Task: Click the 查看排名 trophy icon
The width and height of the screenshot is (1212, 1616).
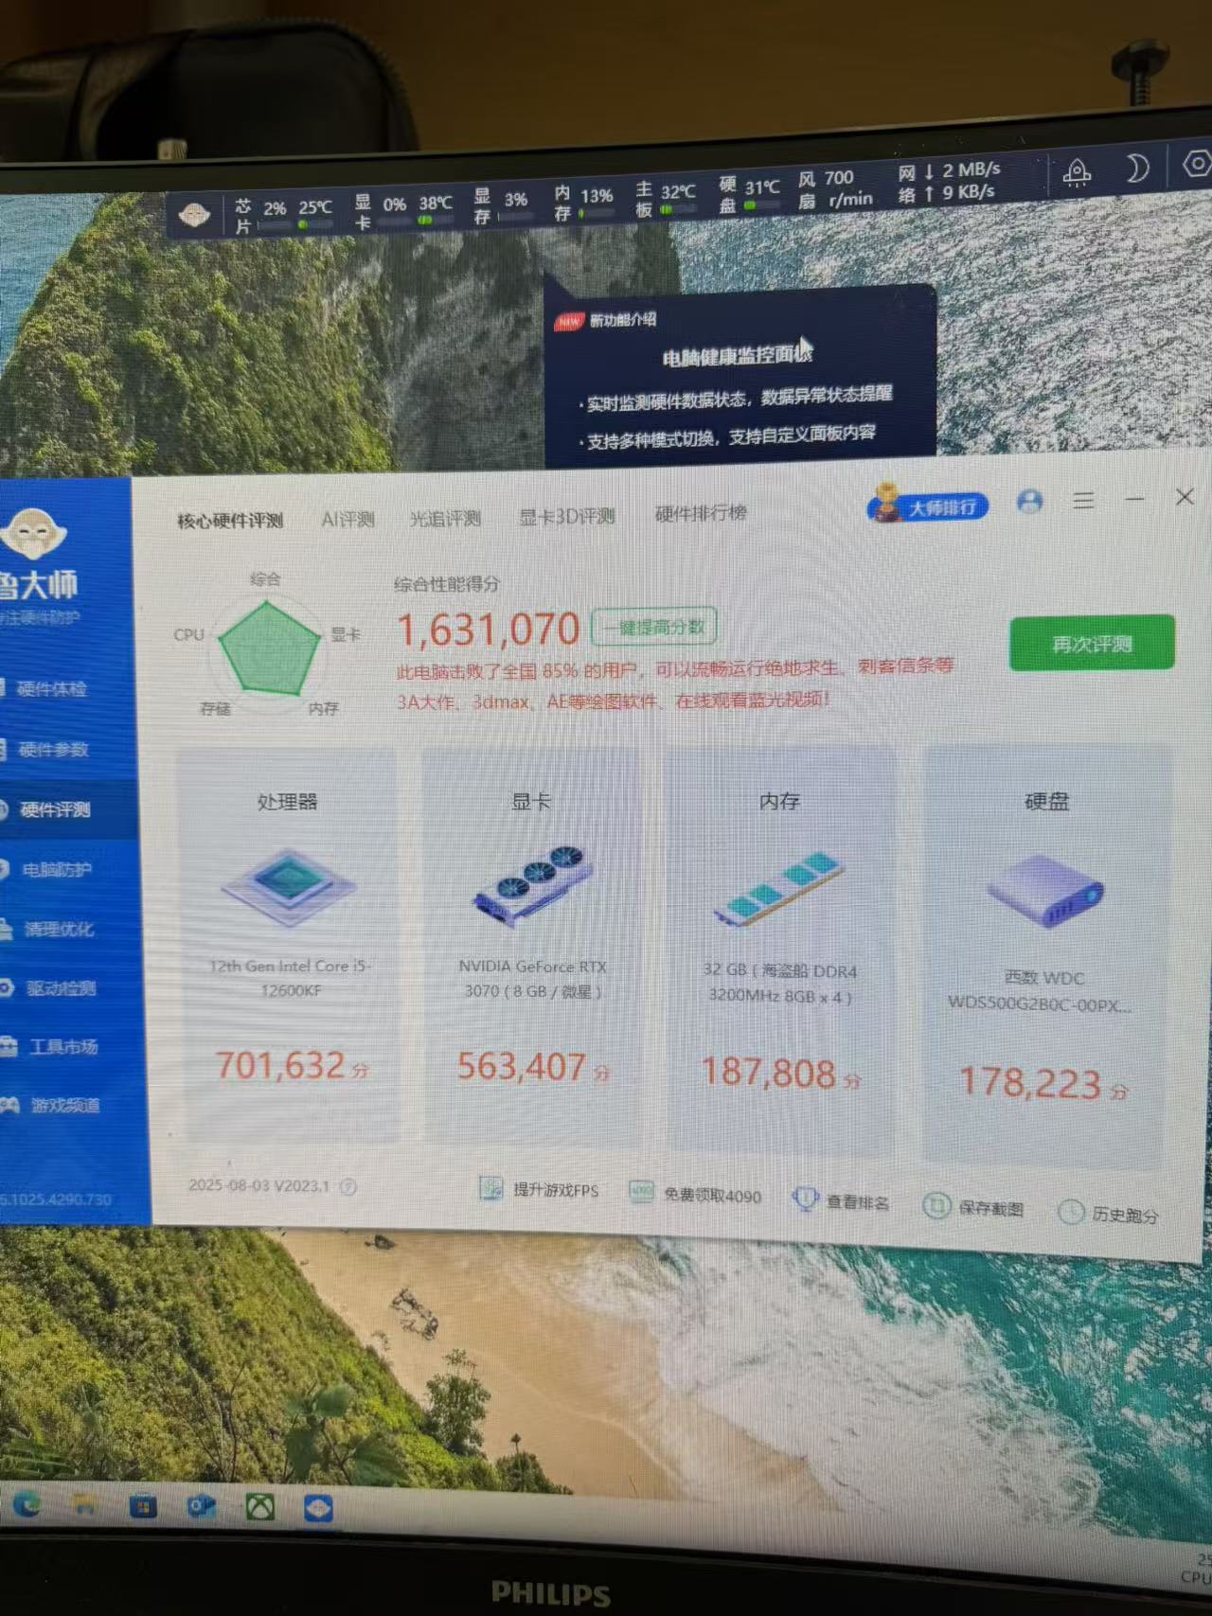Action: pos(805,1199)
